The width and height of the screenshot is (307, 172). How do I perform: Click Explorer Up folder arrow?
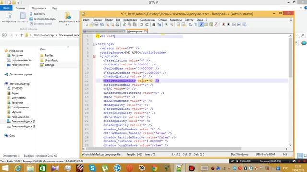point(21,35)
